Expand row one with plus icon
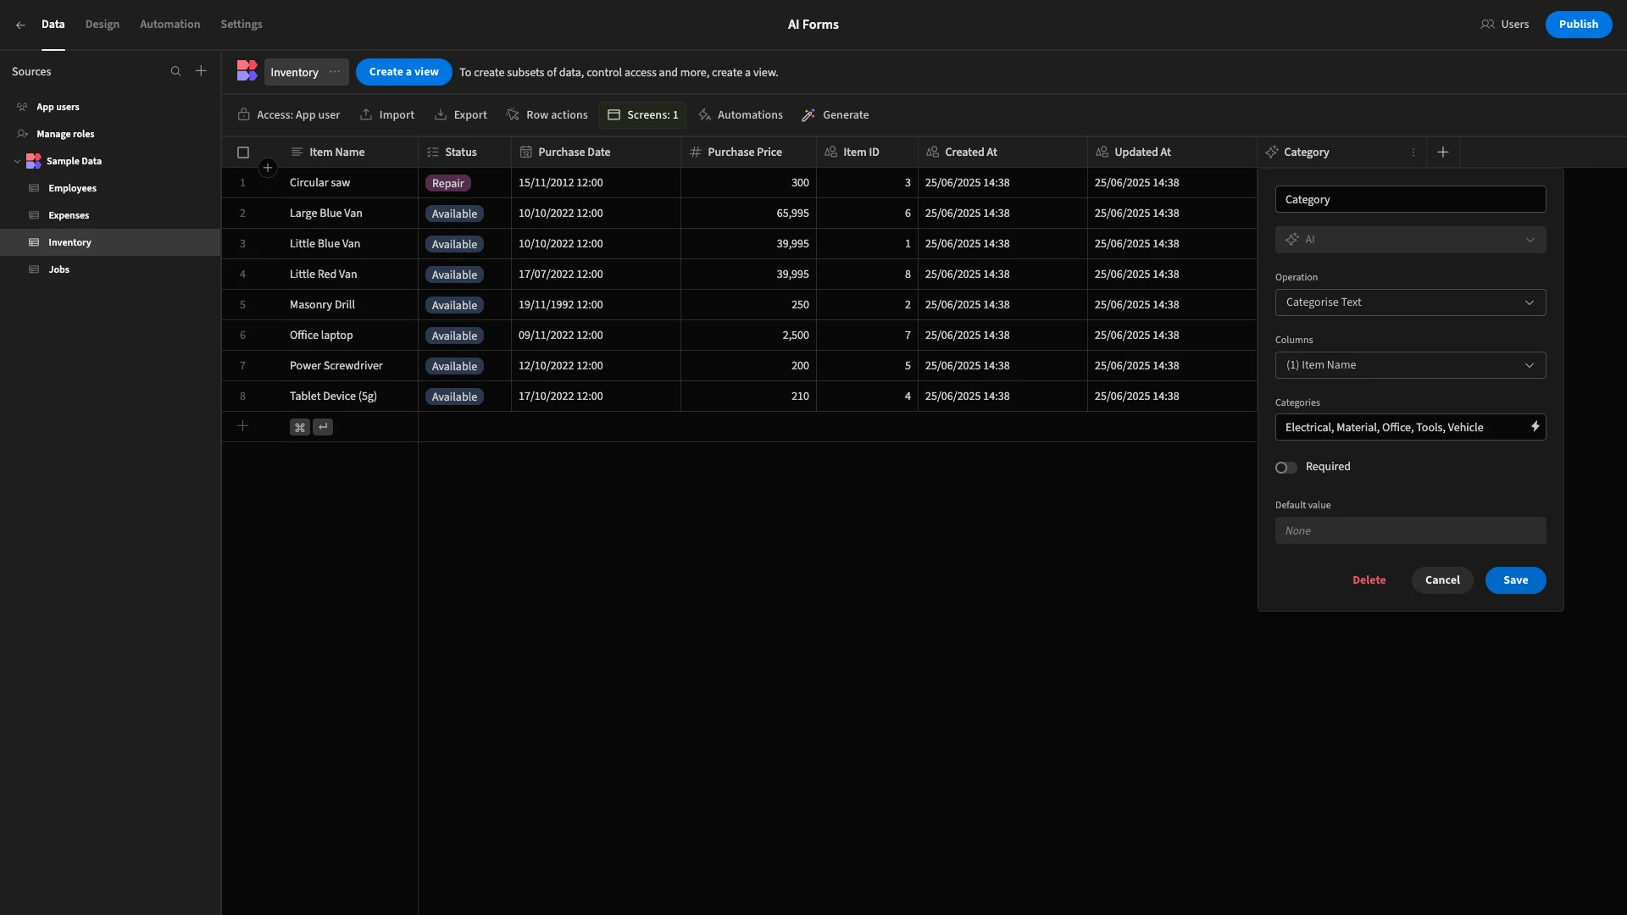The height and width of the screenshot is (915, 1627). [x=268, y=168]
